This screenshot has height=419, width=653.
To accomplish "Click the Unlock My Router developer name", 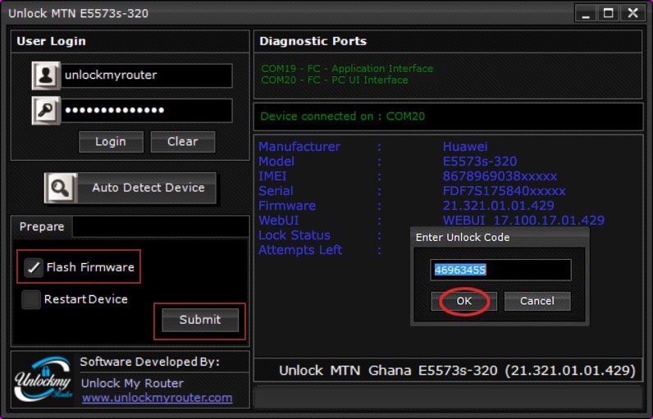I will [x=132, y=383].
